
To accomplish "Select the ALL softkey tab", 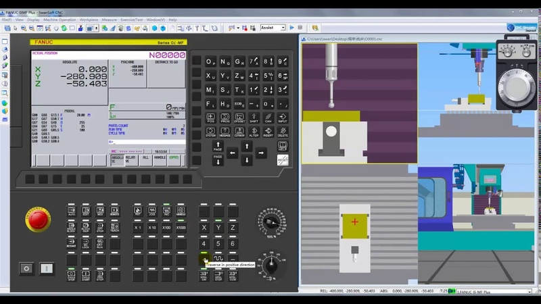I will click(x=145, y=159).
